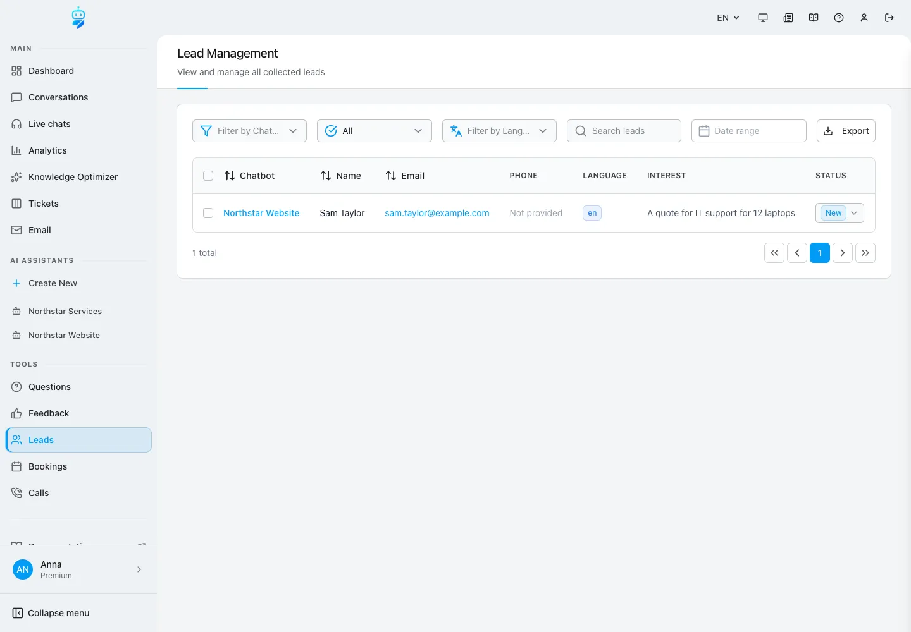
Task: Open Live chats in the sidebar
Action: [78, 124]
